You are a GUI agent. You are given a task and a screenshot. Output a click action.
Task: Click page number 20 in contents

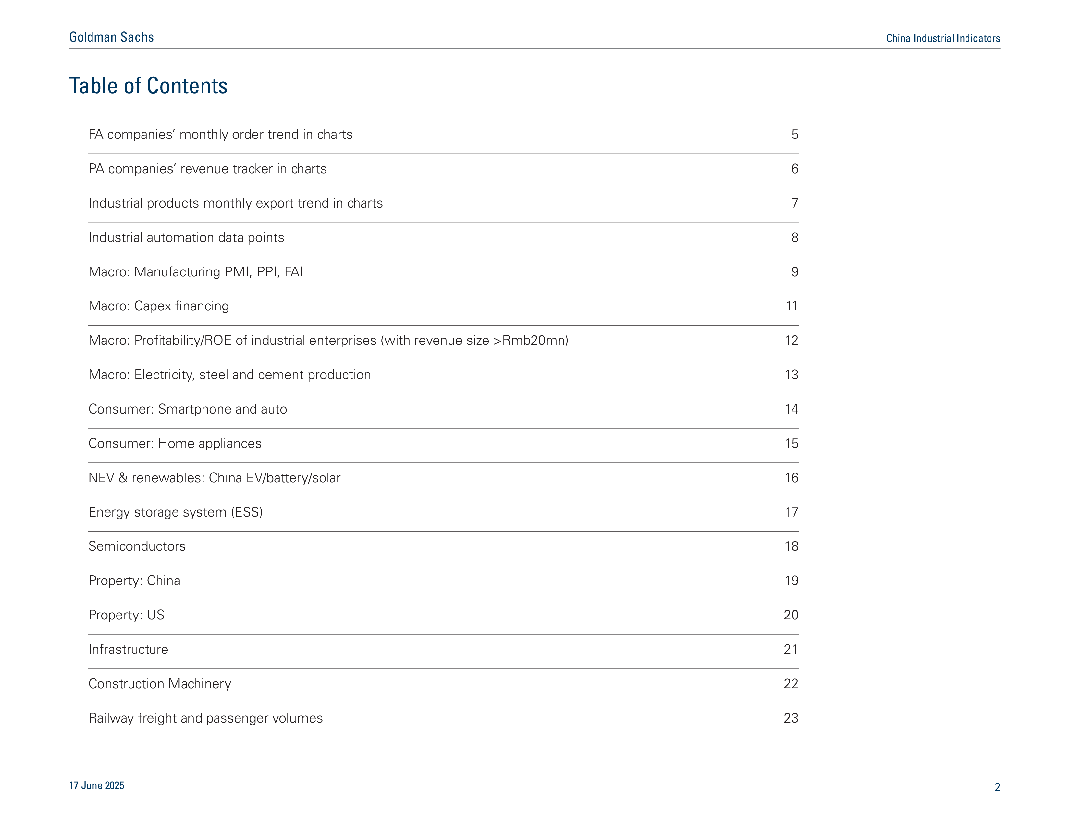point(791,615)
